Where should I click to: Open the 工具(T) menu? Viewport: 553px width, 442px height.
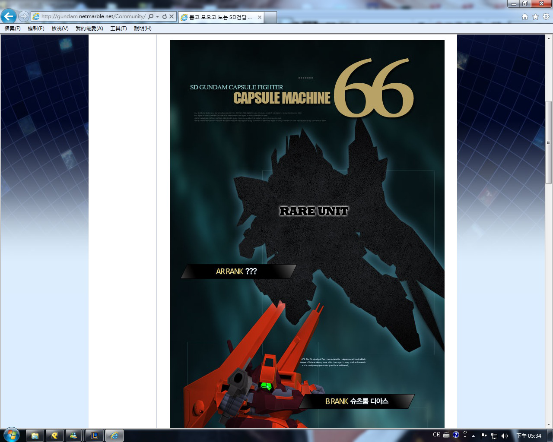pyautogui.click(x=118, y=28)
